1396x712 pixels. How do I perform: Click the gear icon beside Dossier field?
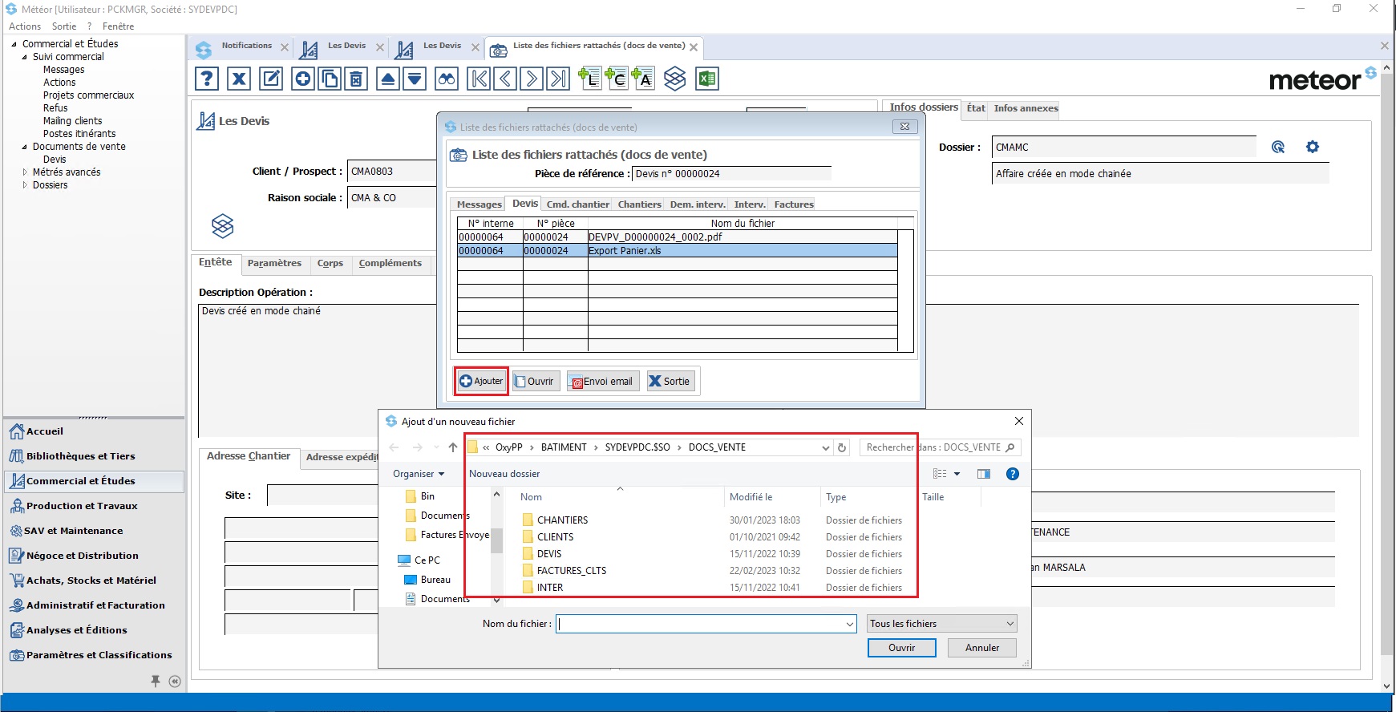coord(1313,147)
